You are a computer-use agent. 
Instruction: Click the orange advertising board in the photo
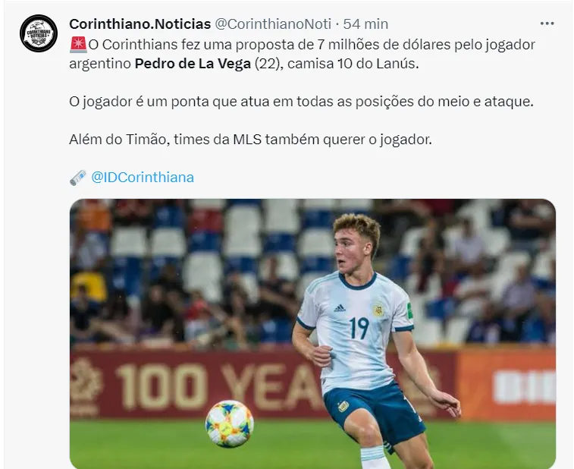tap(506, 384)
